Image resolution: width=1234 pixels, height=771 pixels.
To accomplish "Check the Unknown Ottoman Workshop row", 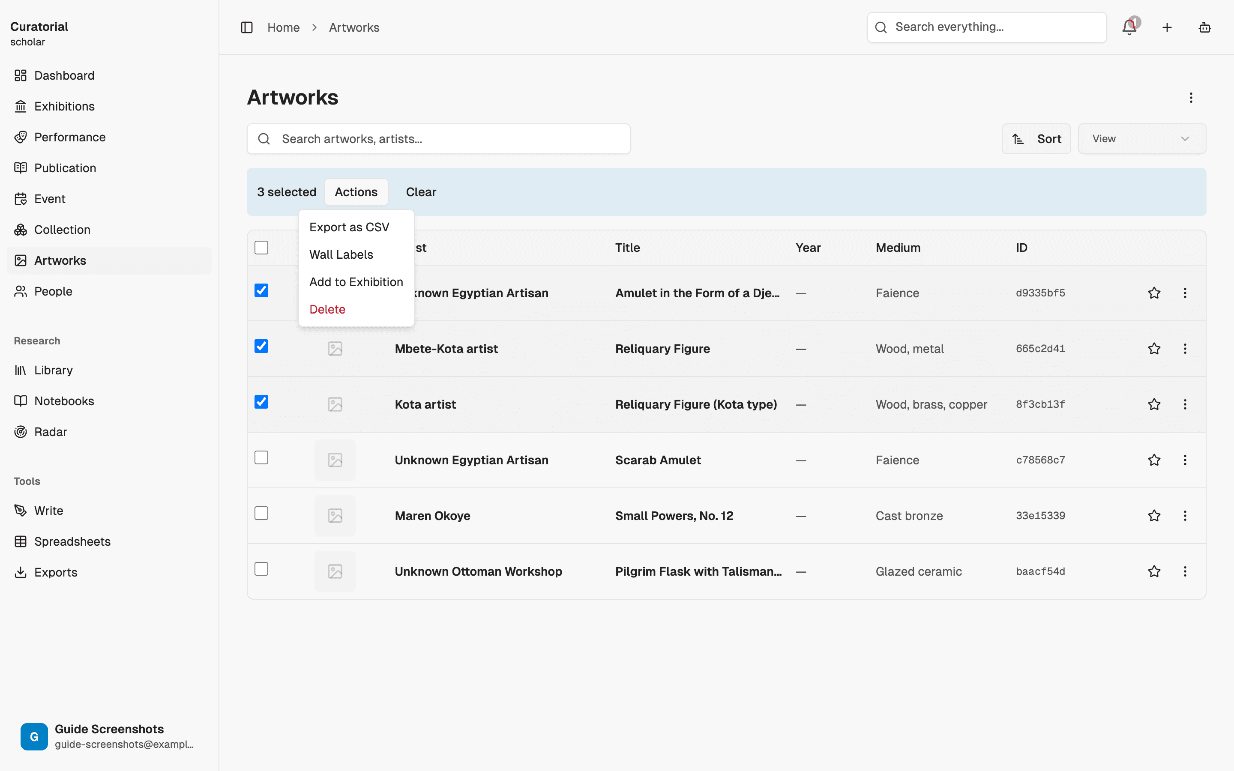I will (261, 568).
